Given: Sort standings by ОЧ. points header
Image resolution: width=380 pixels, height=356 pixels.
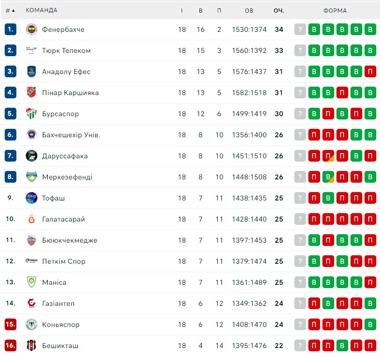Looking at the screenshot, I should point(279,10).
